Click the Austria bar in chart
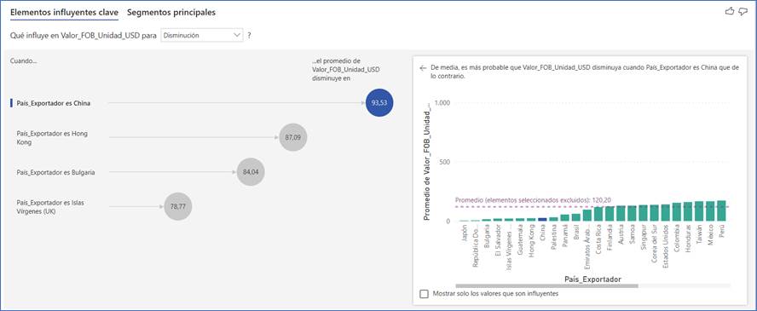Viewport: 757px width, 311px height. click(x=621, y=214)
